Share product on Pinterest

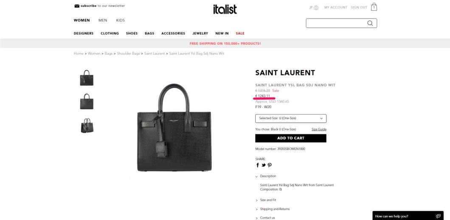[270, 165]
